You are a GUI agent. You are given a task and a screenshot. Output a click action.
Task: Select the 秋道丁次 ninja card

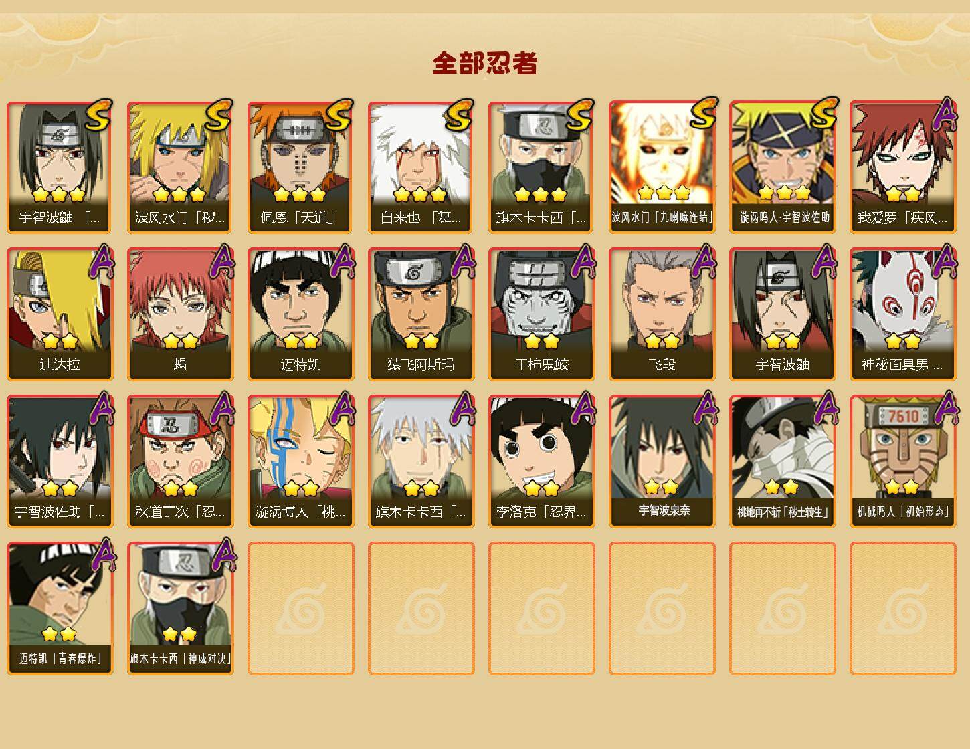click(180, 461)
